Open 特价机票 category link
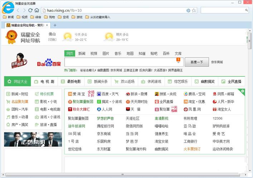The image size is (253, 178). 44,94
